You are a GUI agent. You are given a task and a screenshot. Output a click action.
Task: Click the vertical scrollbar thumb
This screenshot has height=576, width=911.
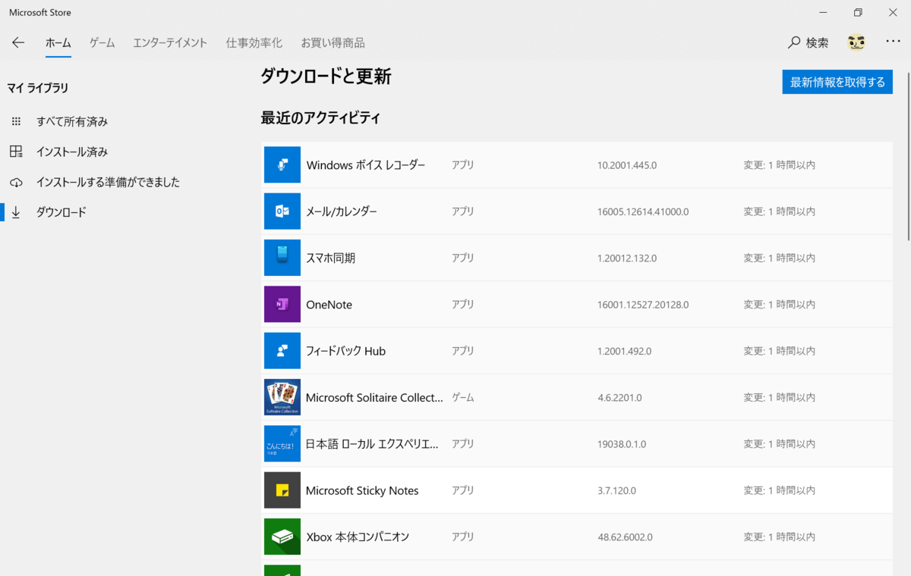(907, 155)
